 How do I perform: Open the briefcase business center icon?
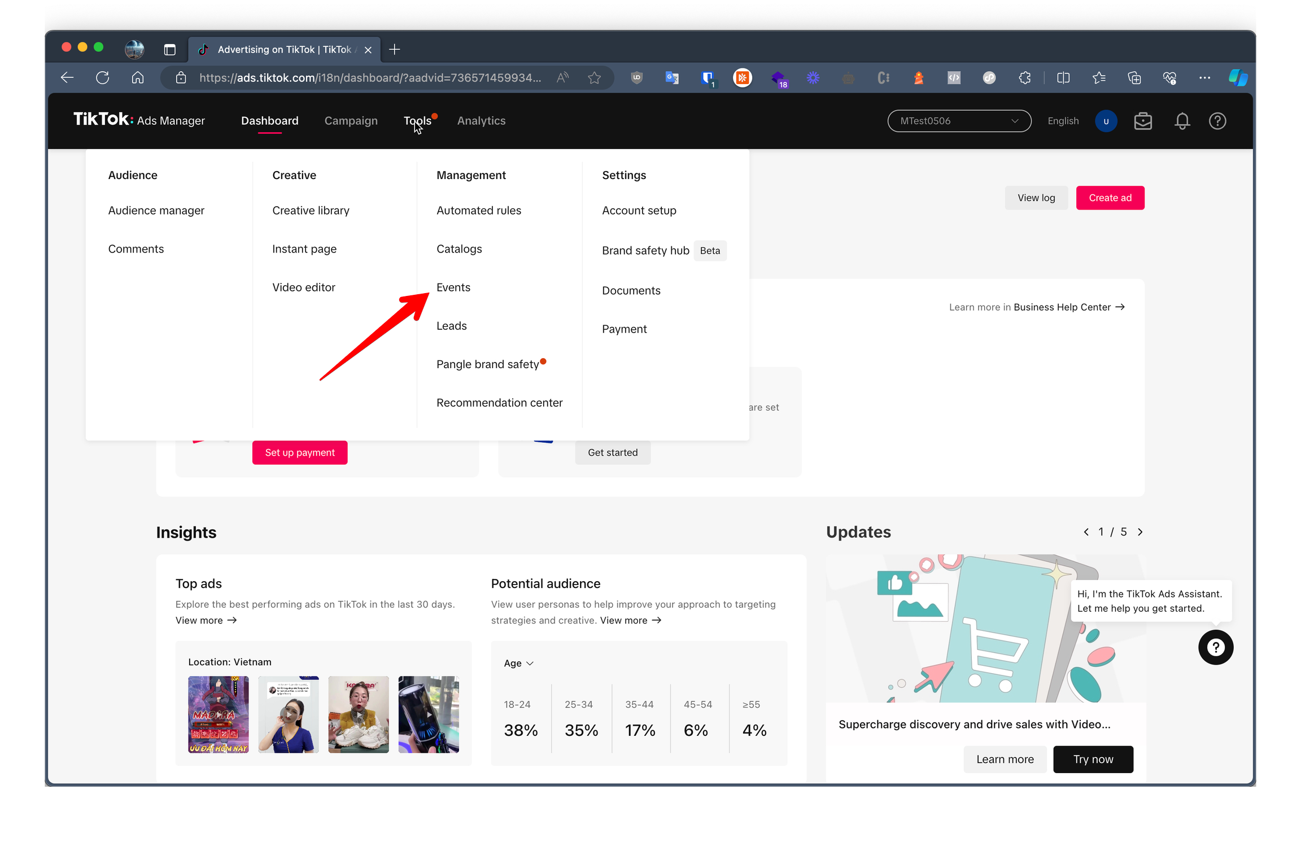coord(1143,121)
